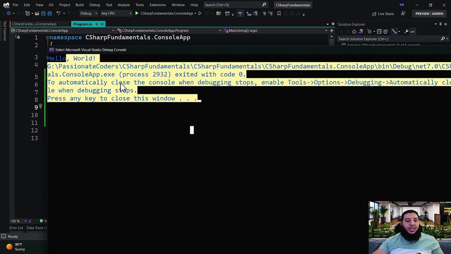
Task: Save the current file with the disk icon
Action: click(43, 13)
